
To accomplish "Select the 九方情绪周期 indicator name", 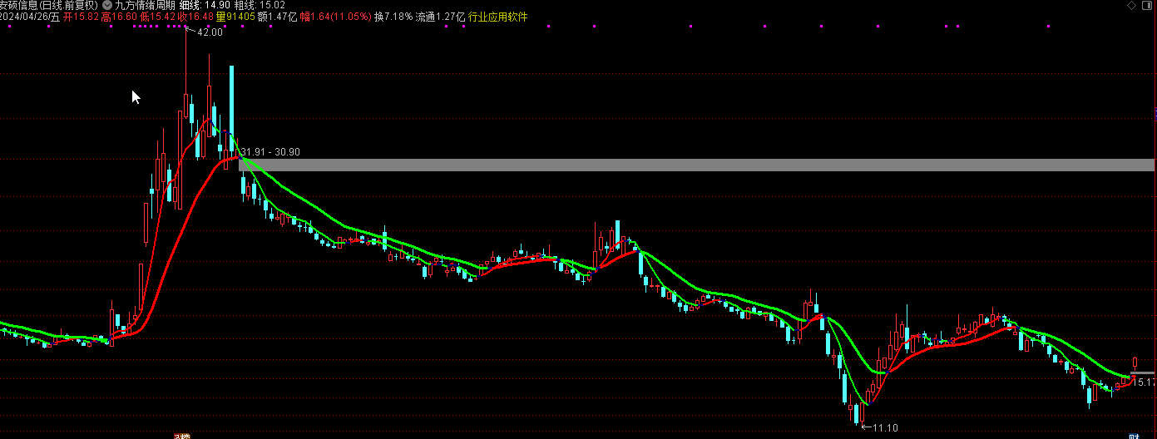I will click(x=145, y=5).
